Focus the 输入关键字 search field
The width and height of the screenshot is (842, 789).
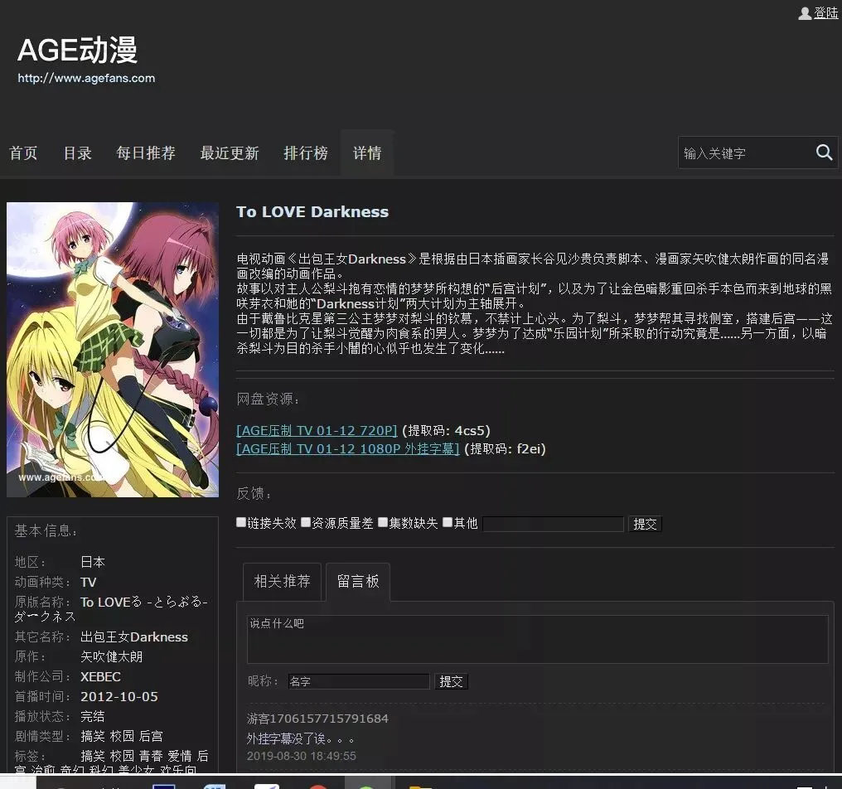[747, 153]
